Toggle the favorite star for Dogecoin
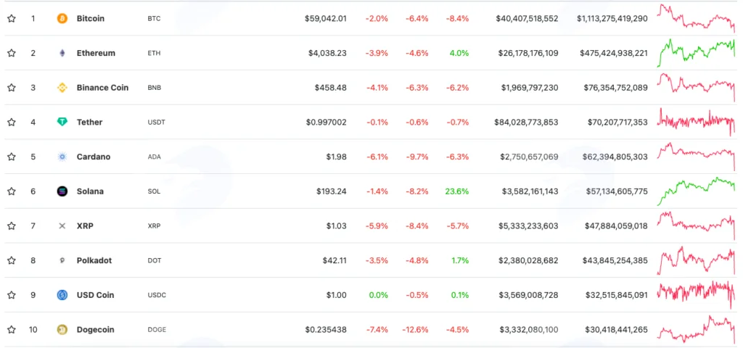 click(12, 330)
